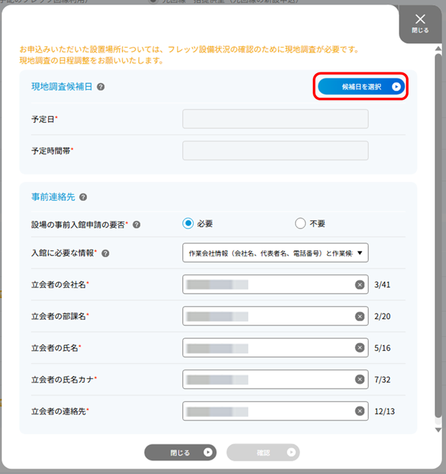
Task: Click help icon next to 入館に必要な情報
Action: point(105,253)
